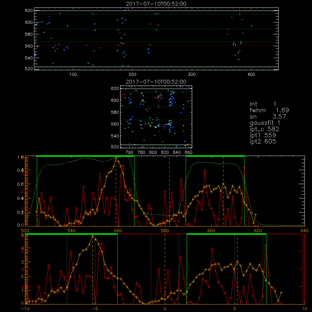
Task: Click x-axis label 300 on top plot
Action: click(x=192, y=75)
